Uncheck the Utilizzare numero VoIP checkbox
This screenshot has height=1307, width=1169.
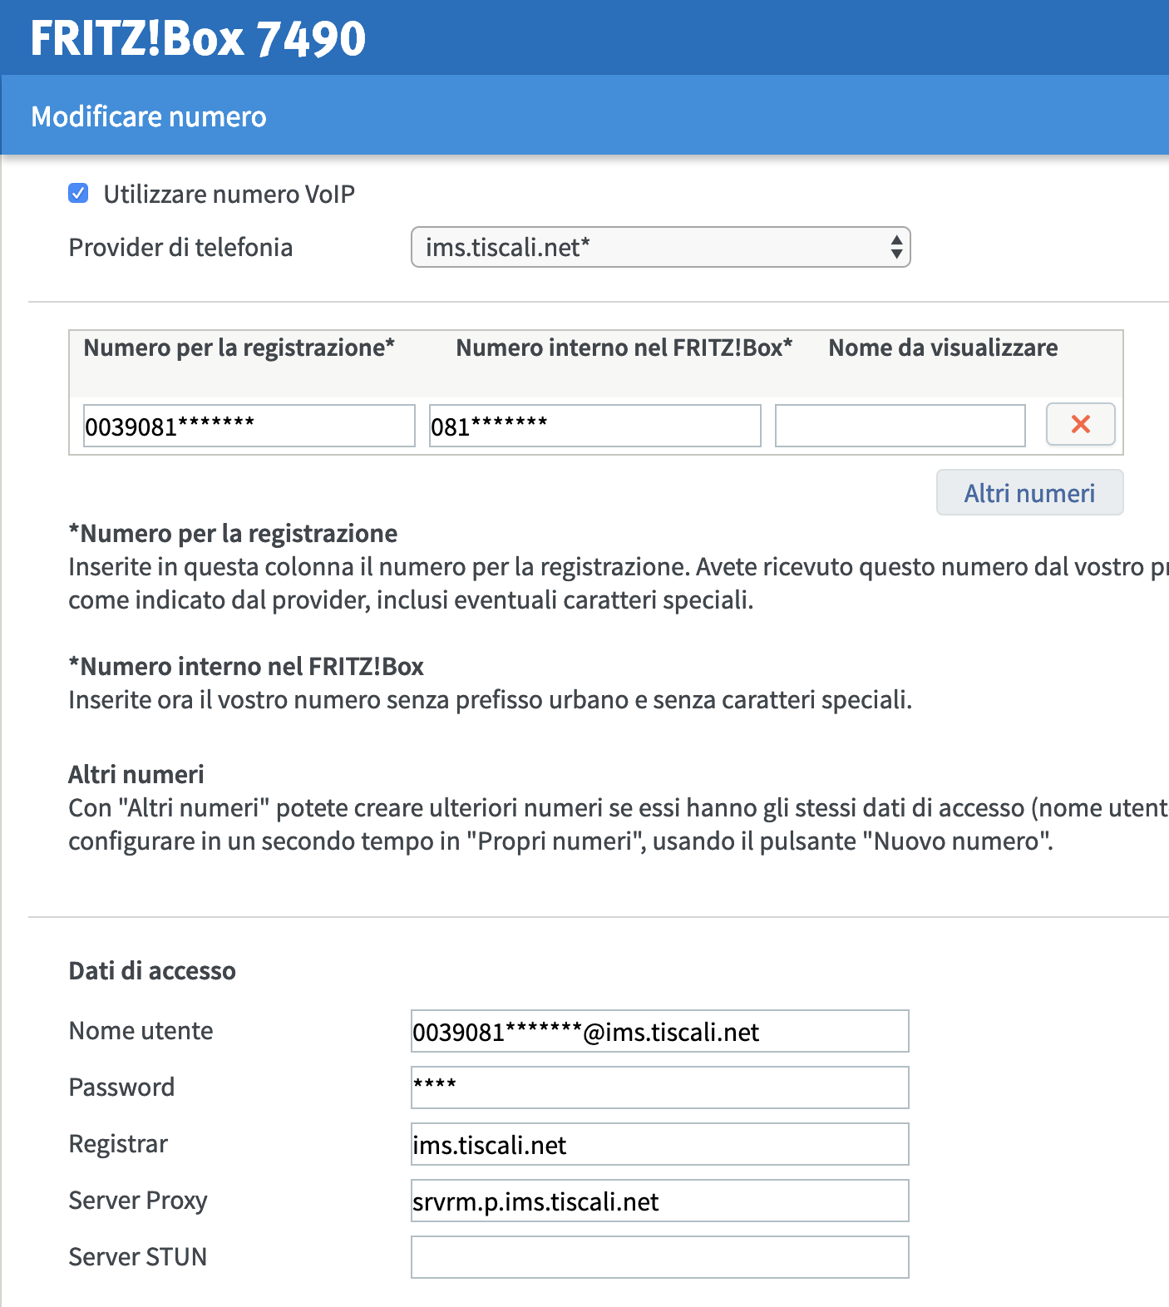tap(78, 194)
